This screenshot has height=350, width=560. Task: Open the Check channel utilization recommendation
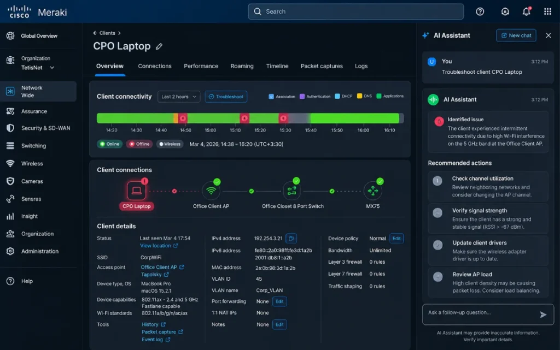pos(488,186)
